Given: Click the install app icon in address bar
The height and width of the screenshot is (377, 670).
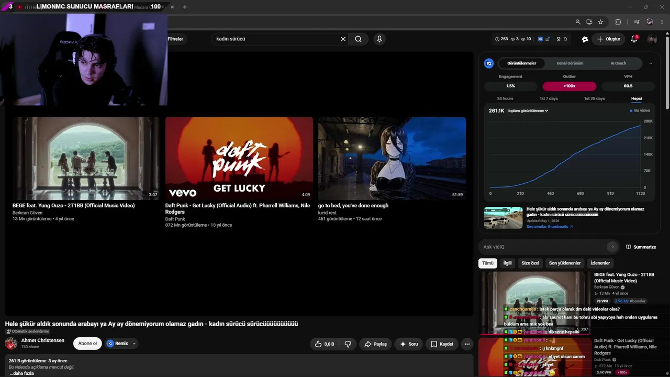Looking at the screenshot, I should click(589, 22).
